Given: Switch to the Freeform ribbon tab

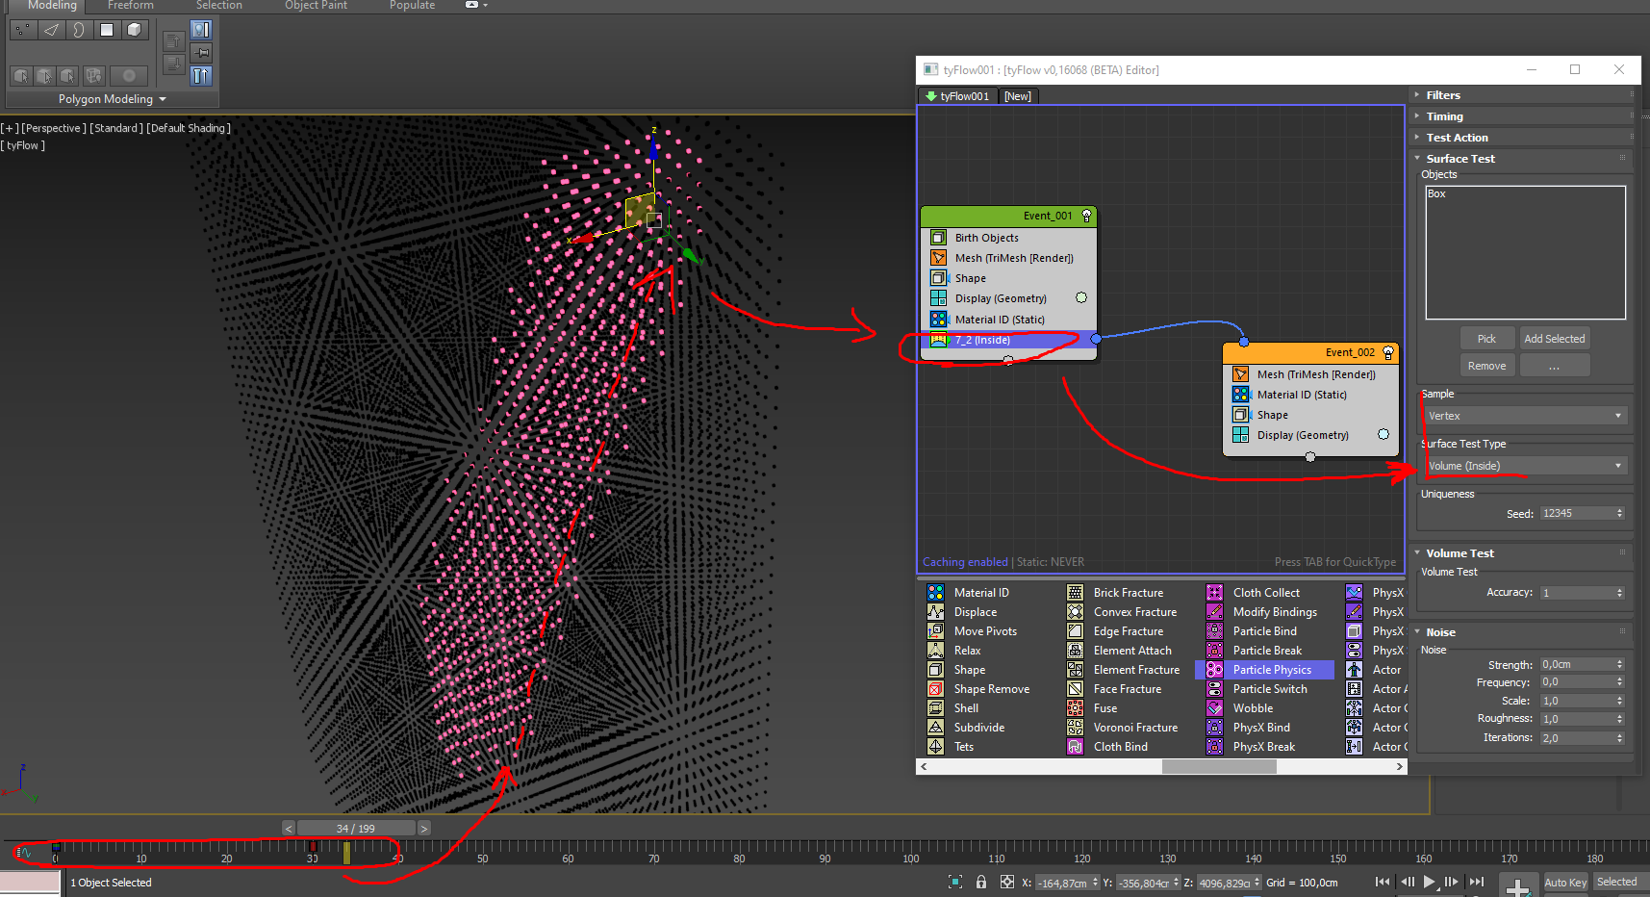Looking at the screenshot, I should [130, 6].
